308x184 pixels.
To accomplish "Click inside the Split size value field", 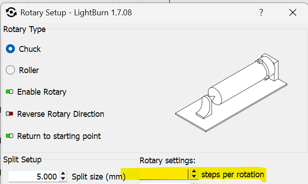I will coord(33,176).
